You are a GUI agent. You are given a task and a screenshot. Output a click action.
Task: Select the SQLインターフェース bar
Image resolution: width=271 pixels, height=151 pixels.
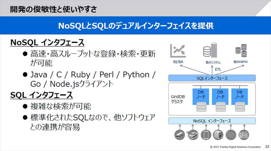click(x=212, y=78)
